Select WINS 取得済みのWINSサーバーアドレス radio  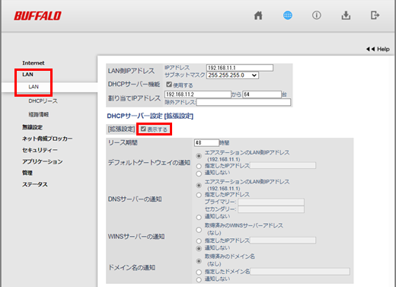click(x=199, y=230)
